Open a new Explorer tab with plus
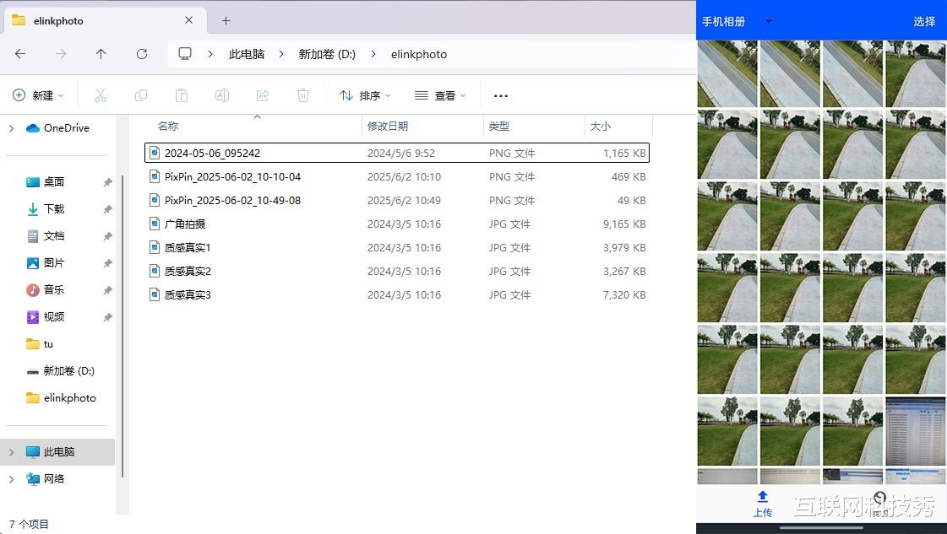The width and height of the screenshot is (947, 534). pyautogui.click(x=226, y=20)
